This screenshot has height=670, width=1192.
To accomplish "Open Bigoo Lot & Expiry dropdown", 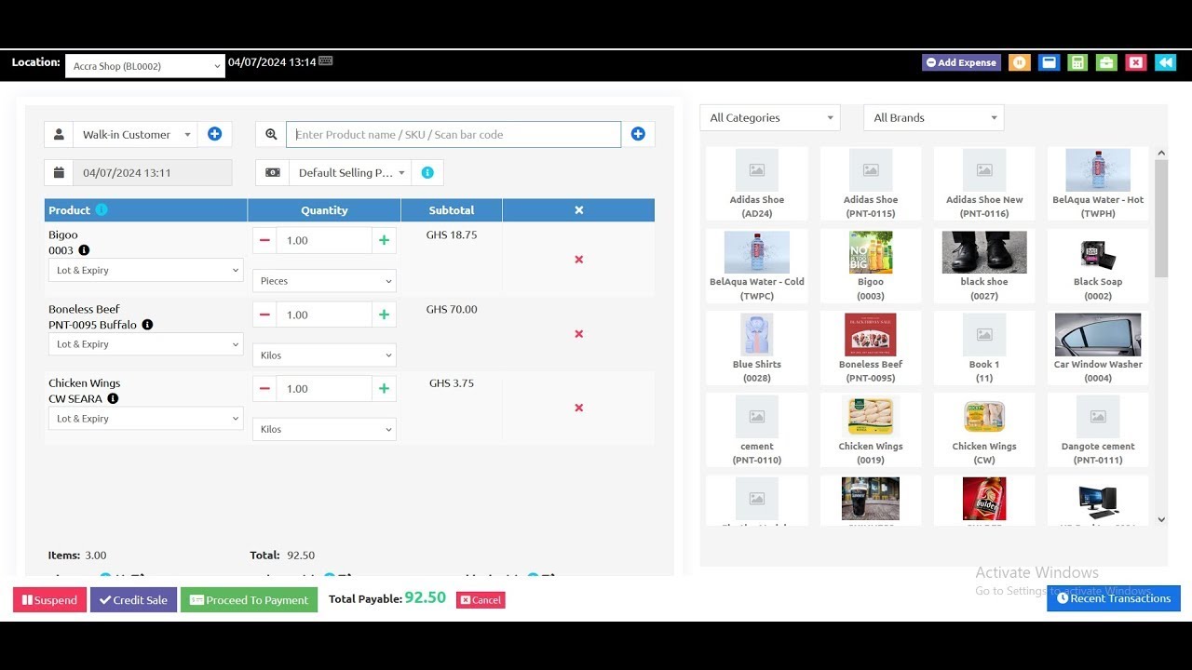I will tap(145, 270).
